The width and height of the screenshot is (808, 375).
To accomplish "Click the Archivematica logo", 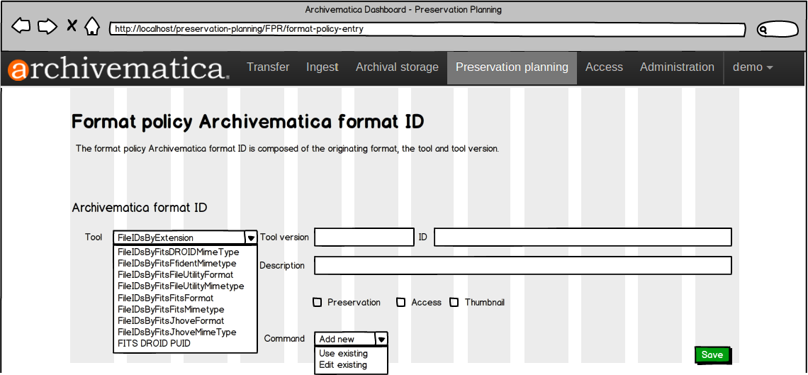I will coord(118,69).
